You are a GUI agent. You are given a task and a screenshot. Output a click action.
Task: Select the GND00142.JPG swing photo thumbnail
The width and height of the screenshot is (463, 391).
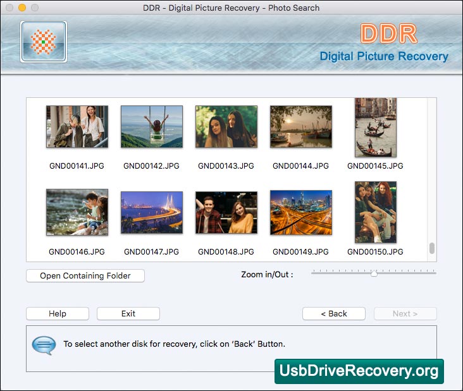(x=152, y=126)
